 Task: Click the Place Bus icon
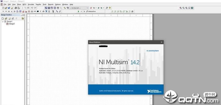click(60, 11)
